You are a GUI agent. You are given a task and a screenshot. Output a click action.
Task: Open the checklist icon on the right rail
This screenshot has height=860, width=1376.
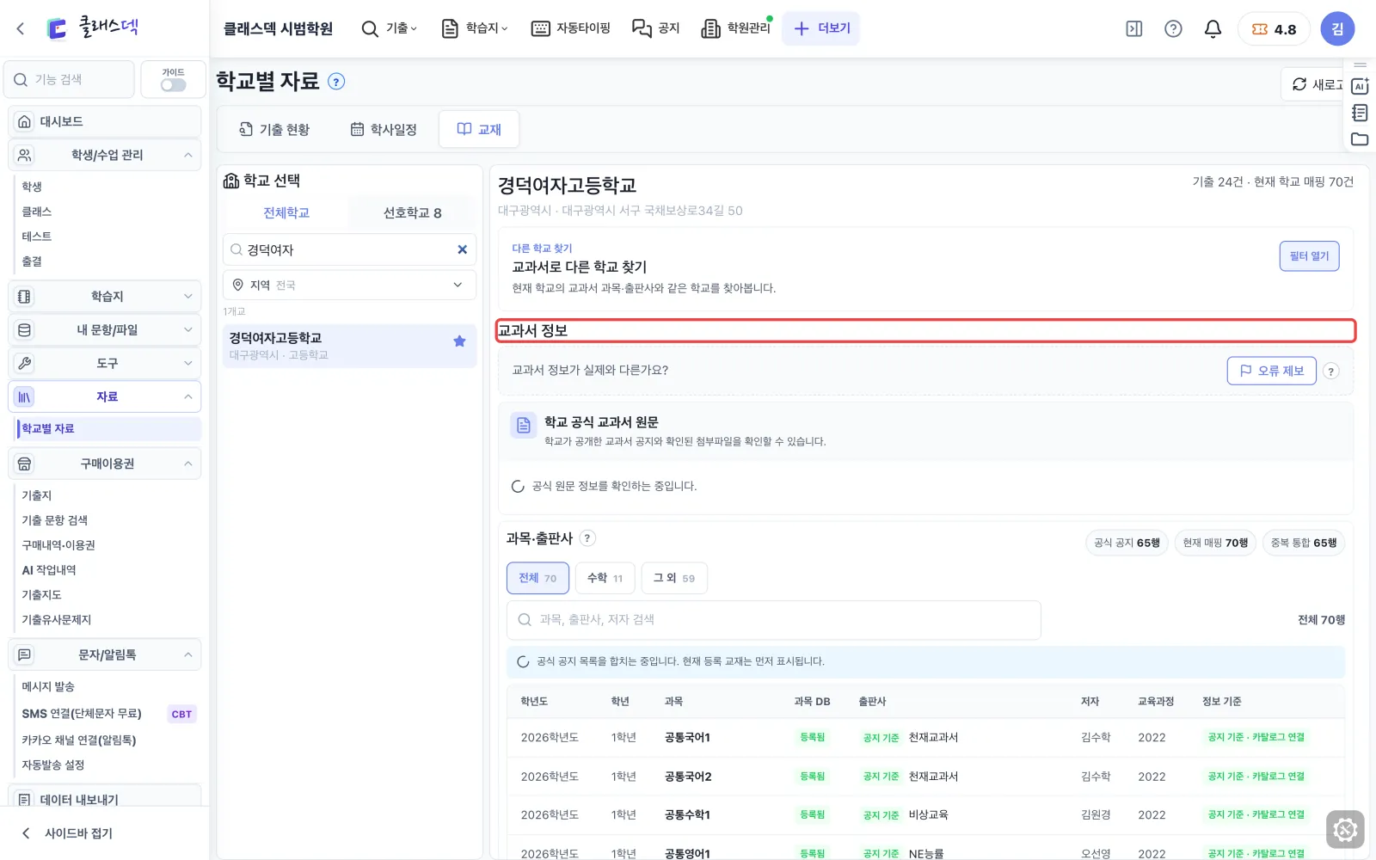tap(1360, 113)
